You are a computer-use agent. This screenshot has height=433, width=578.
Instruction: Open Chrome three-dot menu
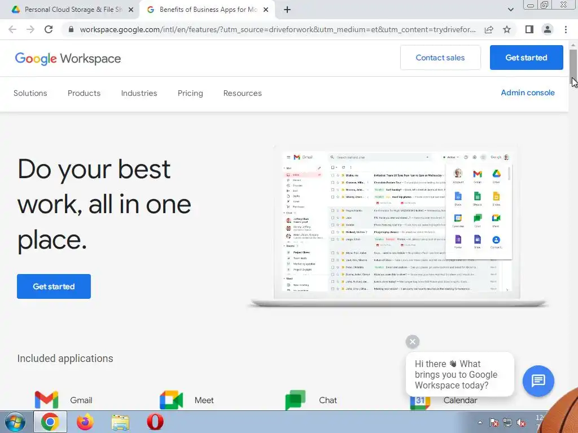(566, 29)
